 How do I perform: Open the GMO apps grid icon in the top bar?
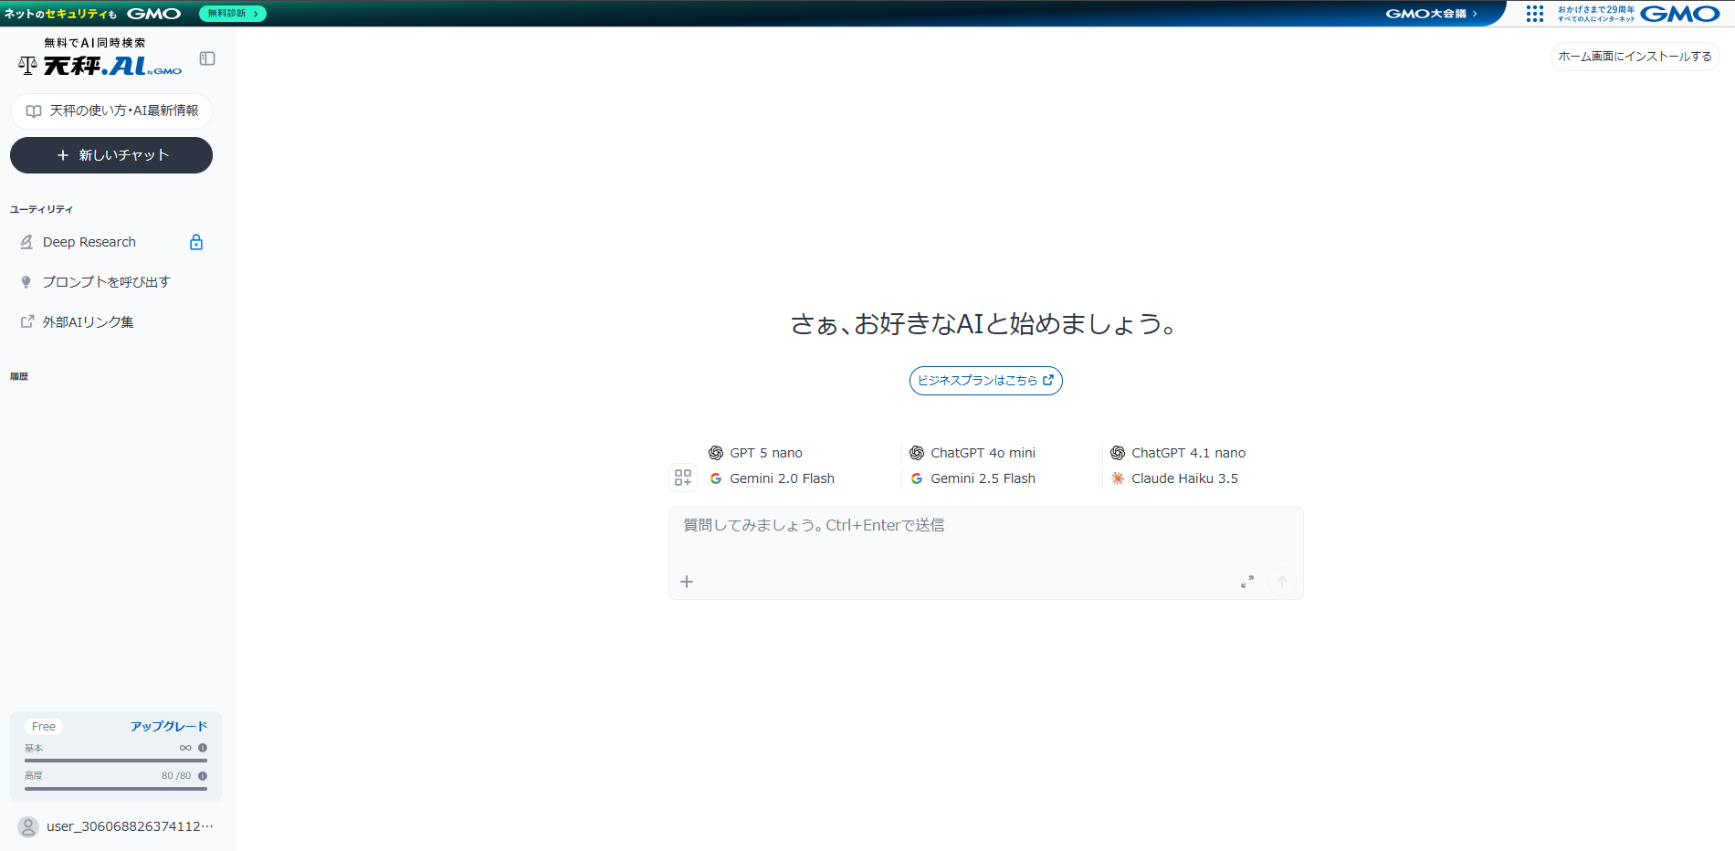(x=1535, y=14)
